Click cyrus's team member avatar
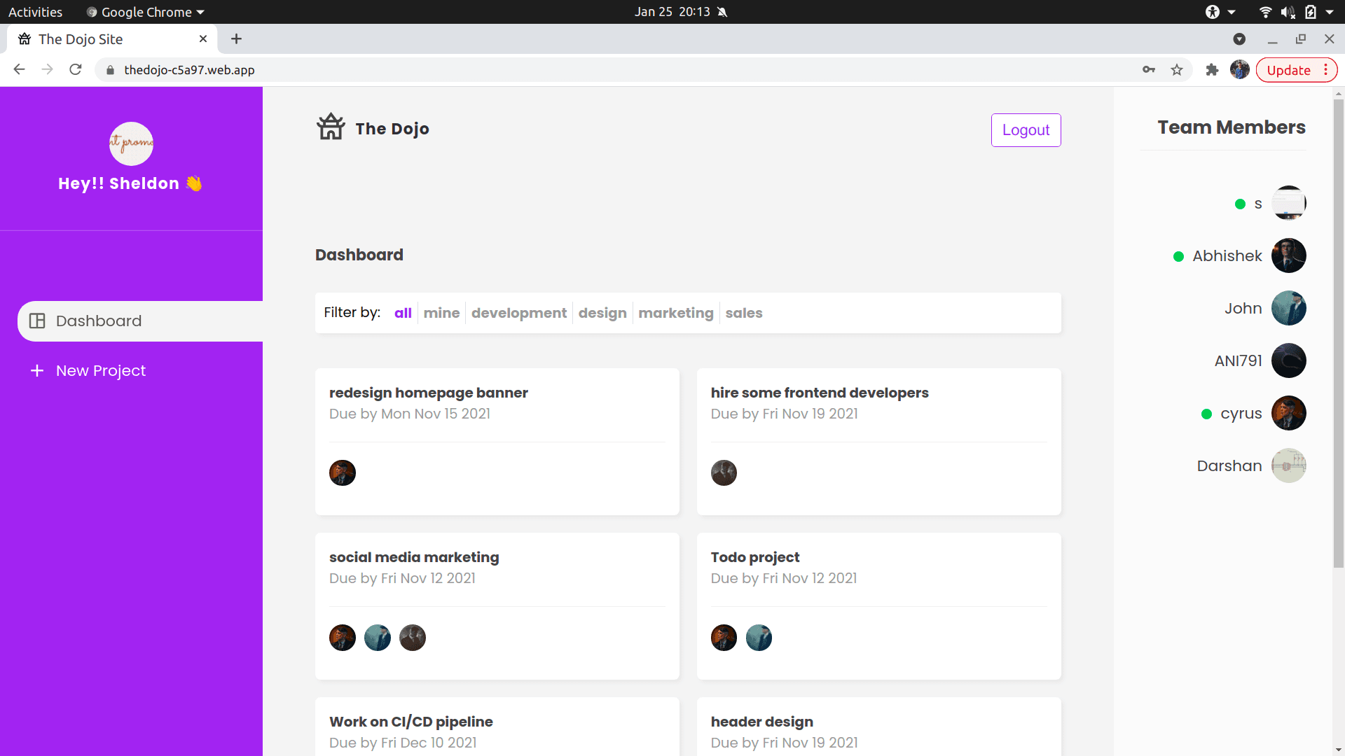The height and width of the screenshot is (756, 1345). (1288, 412)
